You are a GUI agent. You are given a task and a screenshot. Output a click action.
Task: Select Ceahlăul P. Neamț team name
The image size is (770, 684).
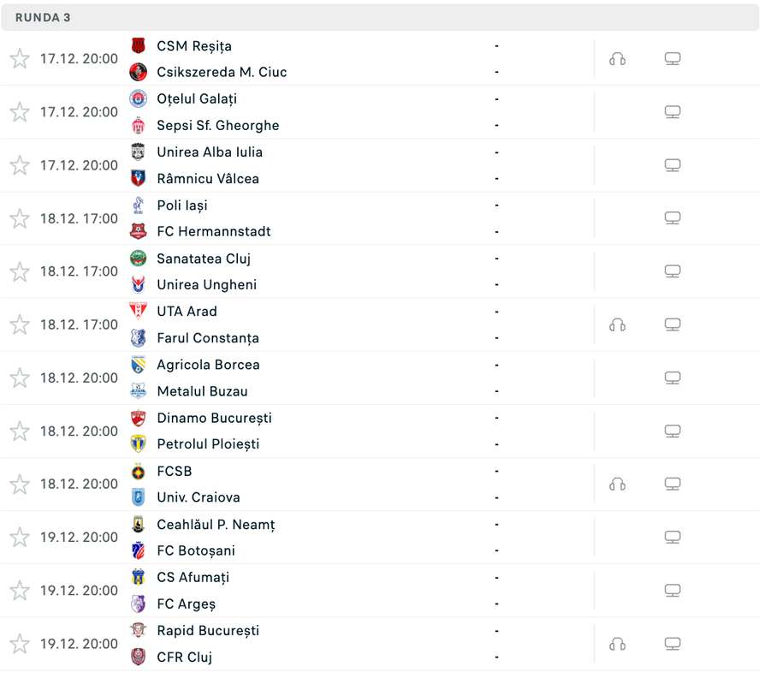(216, 525)
